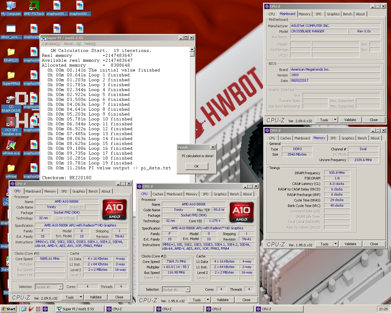Launch OCX SPI Tweaker.exe from the desktop

[11, 127]
